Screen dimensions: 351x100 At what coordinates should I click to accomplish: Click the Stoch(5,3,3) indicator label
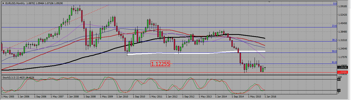click(10, 77)
